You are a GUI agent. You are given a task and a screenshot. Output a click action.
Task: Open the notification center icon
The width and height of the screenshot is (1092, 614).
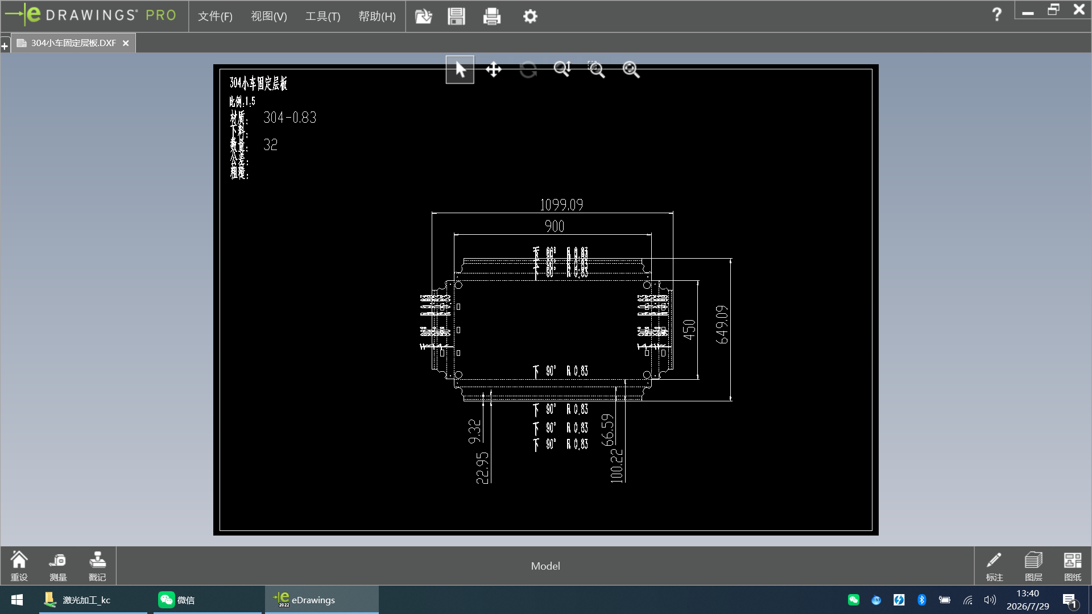pos(1069,600)
